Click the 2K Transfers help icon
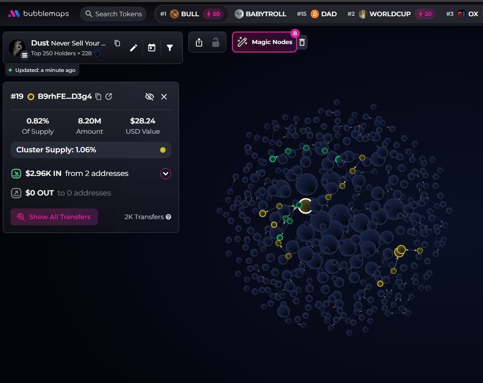This screenshot has height=383, width=483. 168,217
